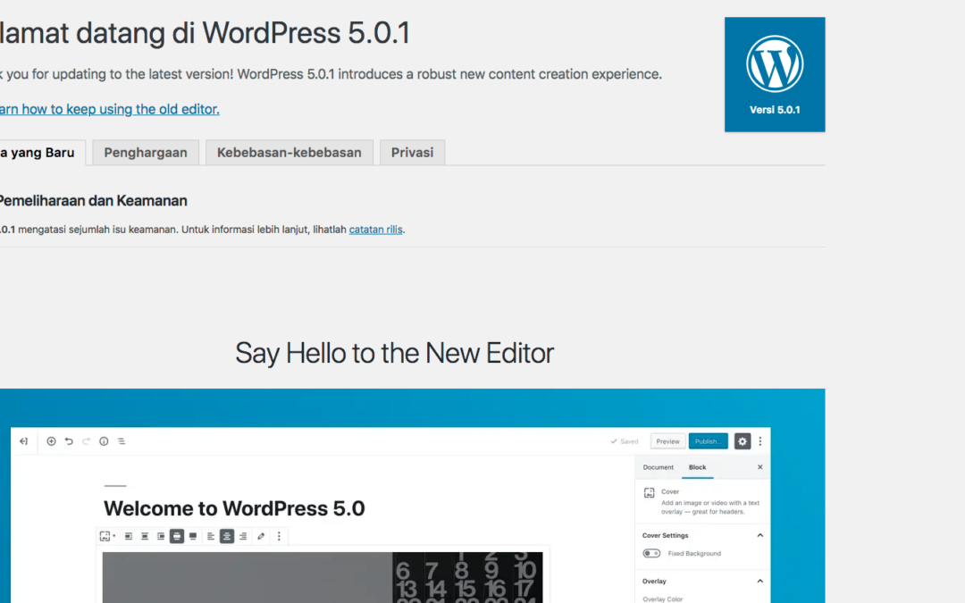Click the Add block plus icon

point(51,441)
